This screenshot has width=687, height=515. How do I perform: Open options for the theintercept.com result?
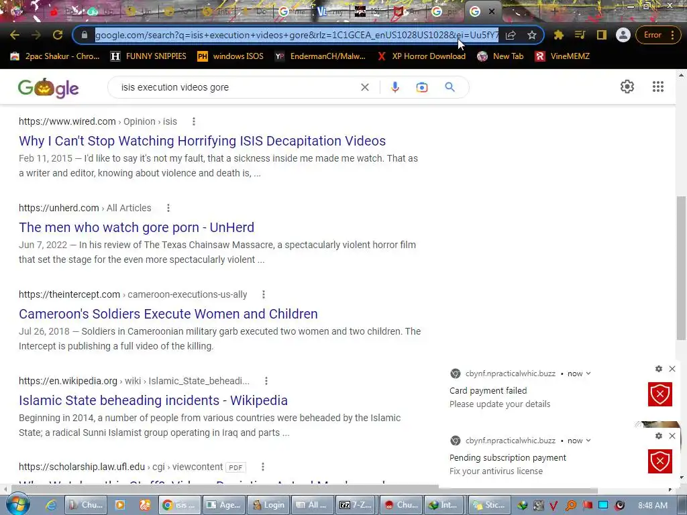click(x=263, y=294)
